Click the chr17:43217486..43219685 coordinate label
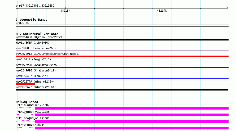Viewport: 236px width, 131px height. [35, 6]
